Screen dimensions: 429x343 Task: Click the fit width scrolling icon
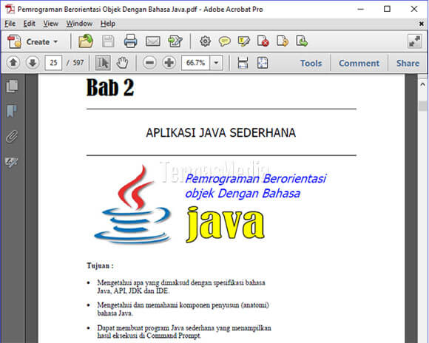(x=243, y=63)
